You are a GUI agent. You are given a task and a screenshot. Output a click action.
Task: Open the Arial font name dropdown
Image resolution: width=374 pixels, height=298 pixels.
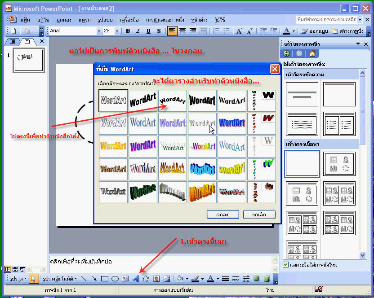tap(99, 31)
